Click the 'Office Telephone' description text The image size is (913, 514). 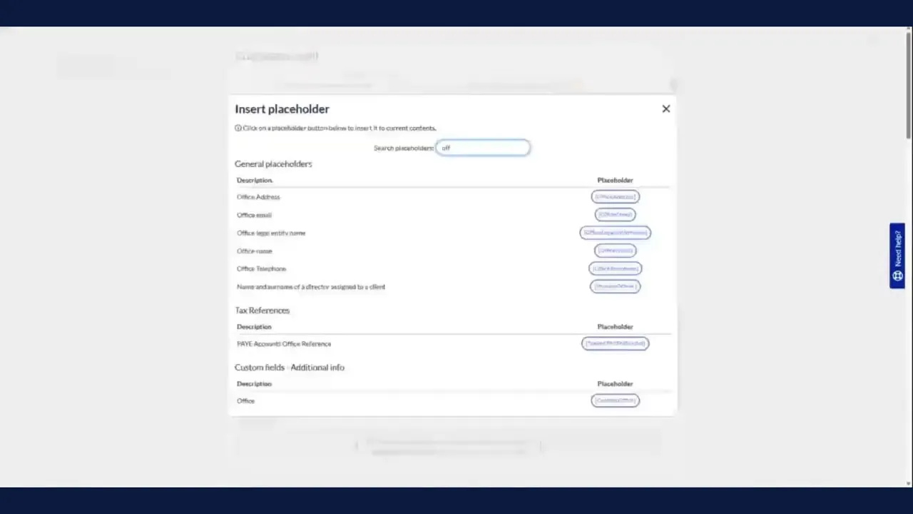click(261, 268)
